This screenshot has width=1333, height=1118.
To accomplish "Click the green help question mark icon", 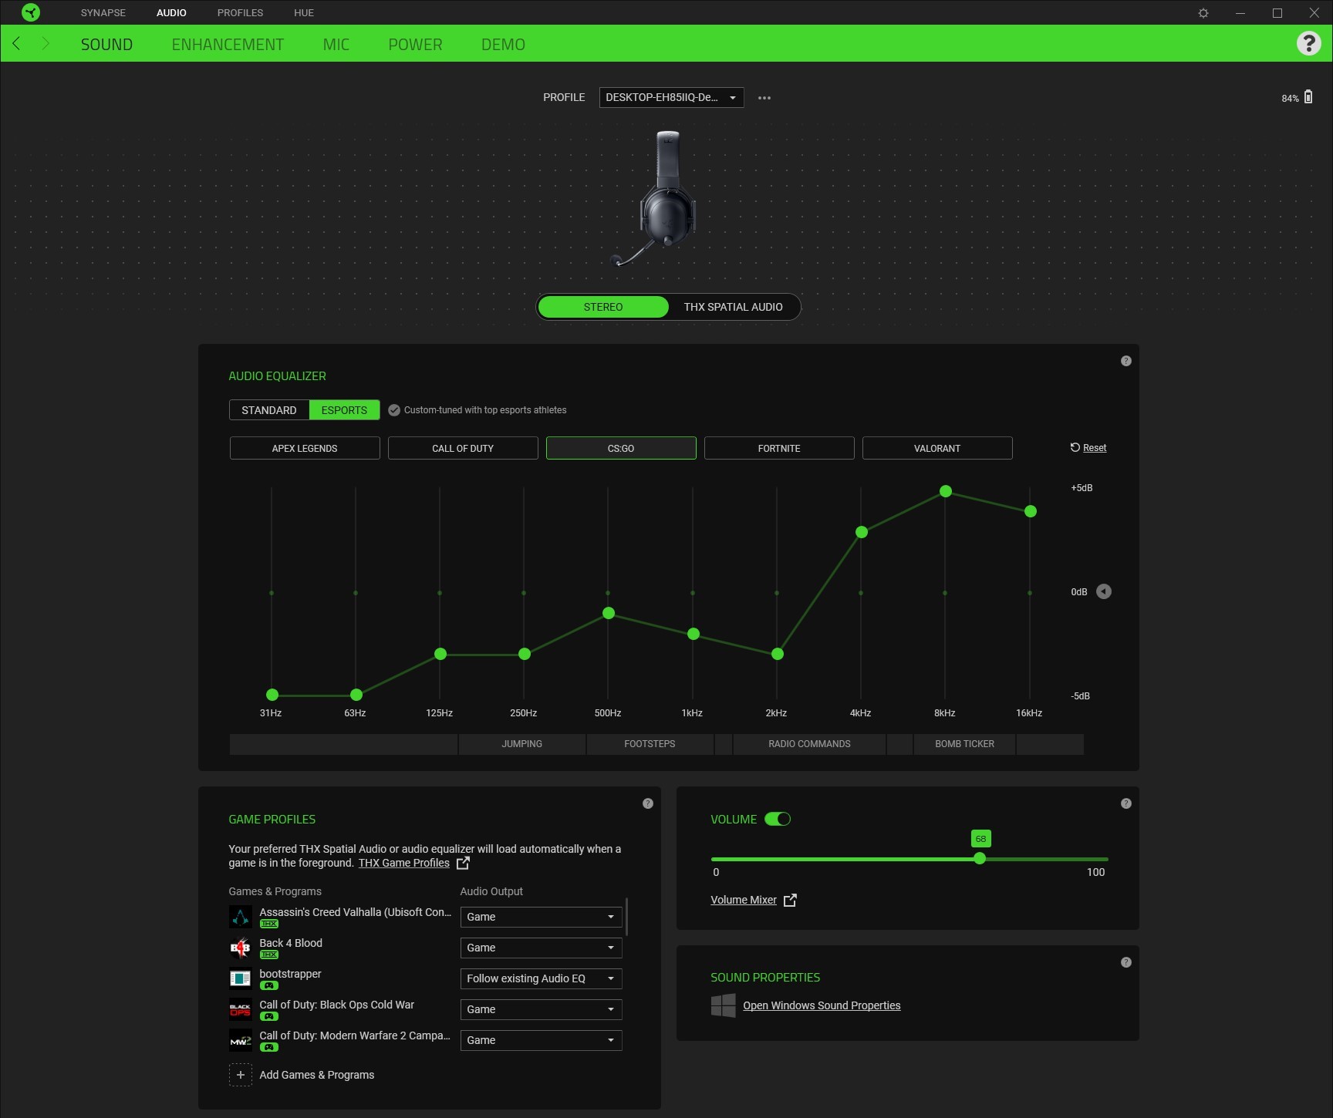I will (x=1309, y=43).
